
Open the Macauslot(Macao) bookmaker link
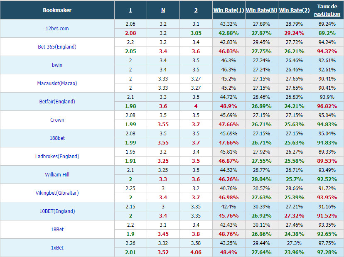click(x=57, y=83)
